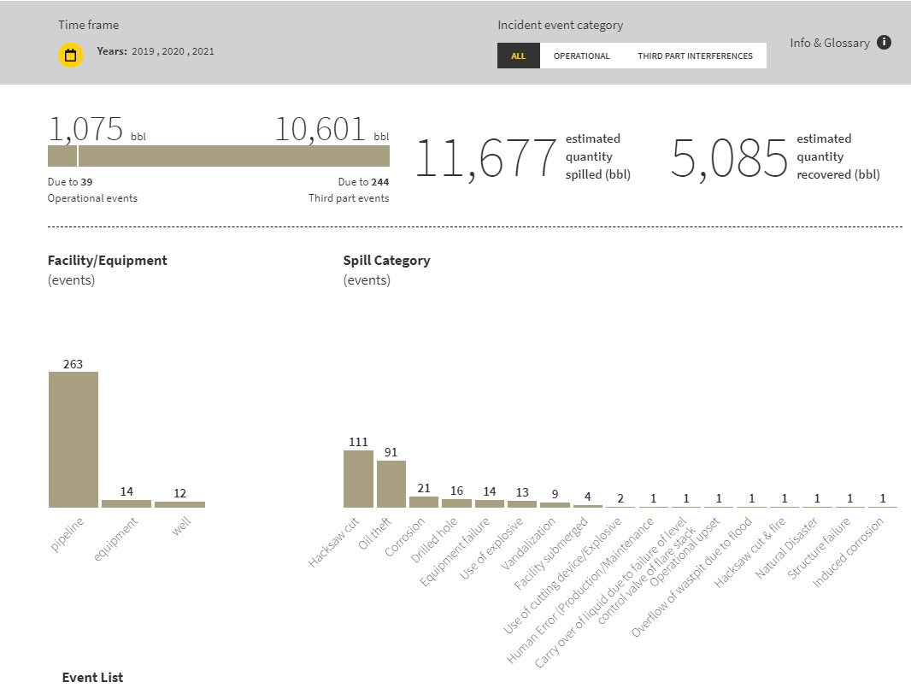This screenshot has width=911, height=688.
Task: Click the 'Oil theft' axis label
Action: click(375, 532)
